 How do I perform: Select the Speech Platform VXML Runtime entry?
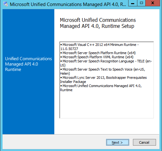tap(97, 57)
